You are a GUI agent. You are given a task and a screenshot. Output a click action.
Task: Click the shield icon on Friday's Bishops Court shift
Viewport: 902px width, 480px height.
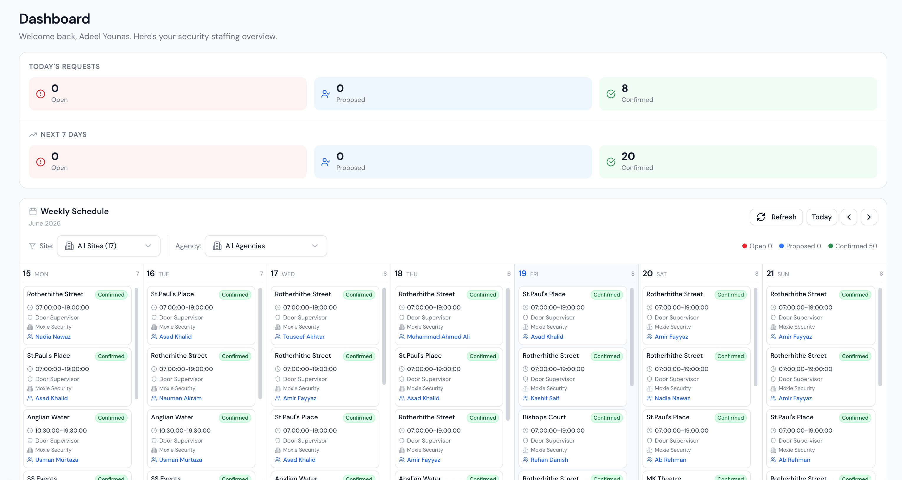tap(526, 441)
